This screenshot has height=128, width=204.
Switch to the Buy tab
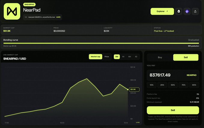160,58
